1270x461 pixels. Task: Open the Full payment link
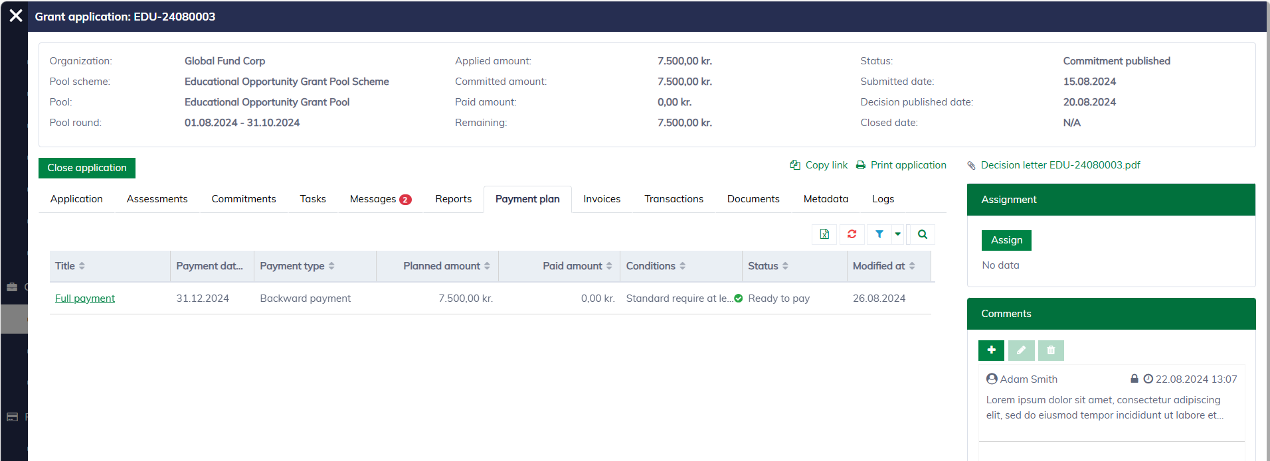tap(85, 298)
